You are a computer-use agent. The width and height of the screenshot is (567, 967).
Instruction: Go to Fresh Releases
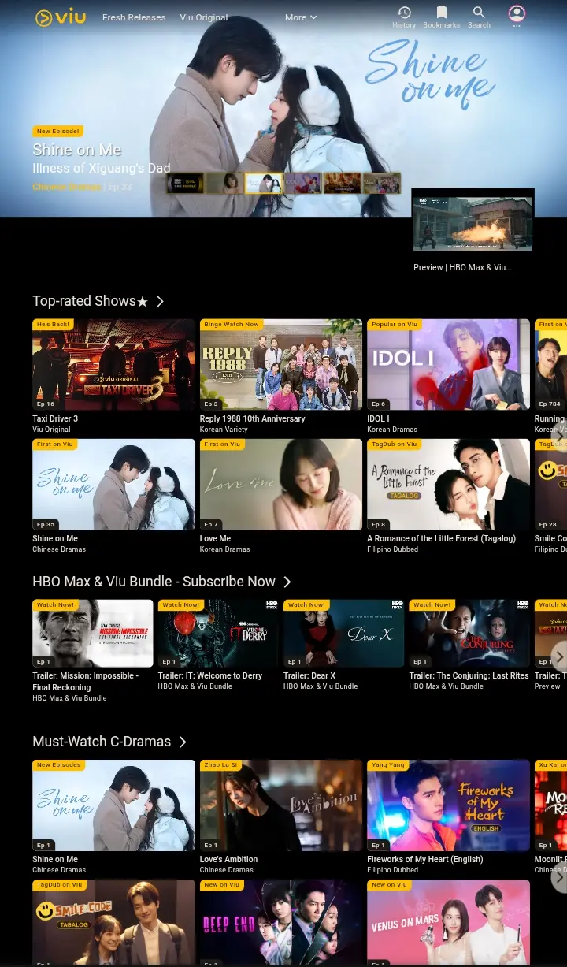click(x=134, y=17)
